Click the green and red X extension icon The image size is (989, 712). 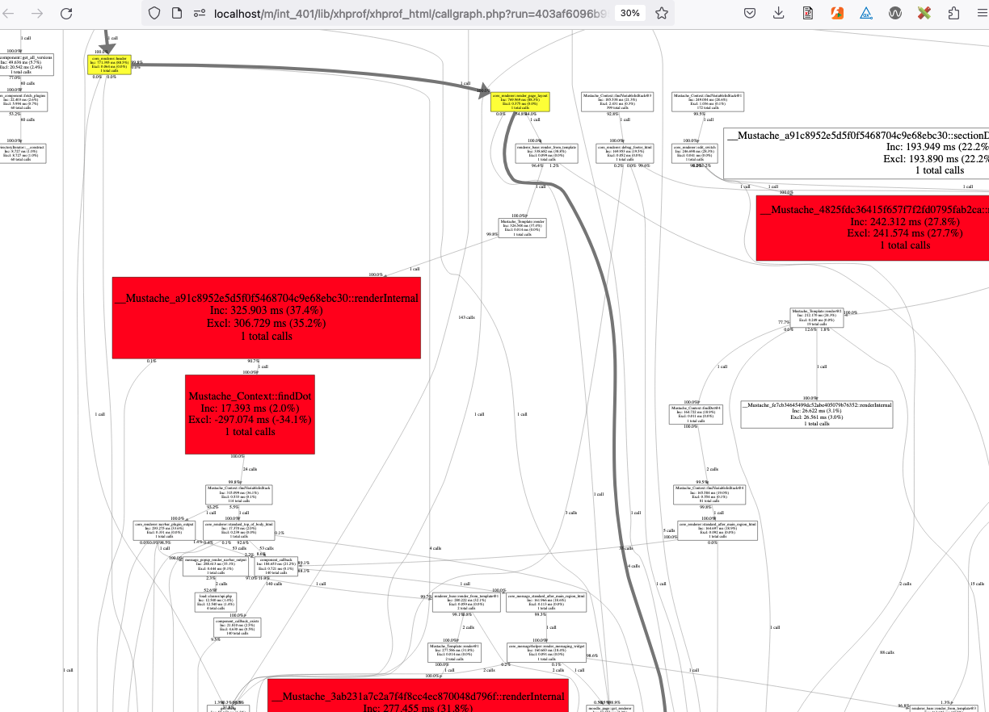pos(924,13)
